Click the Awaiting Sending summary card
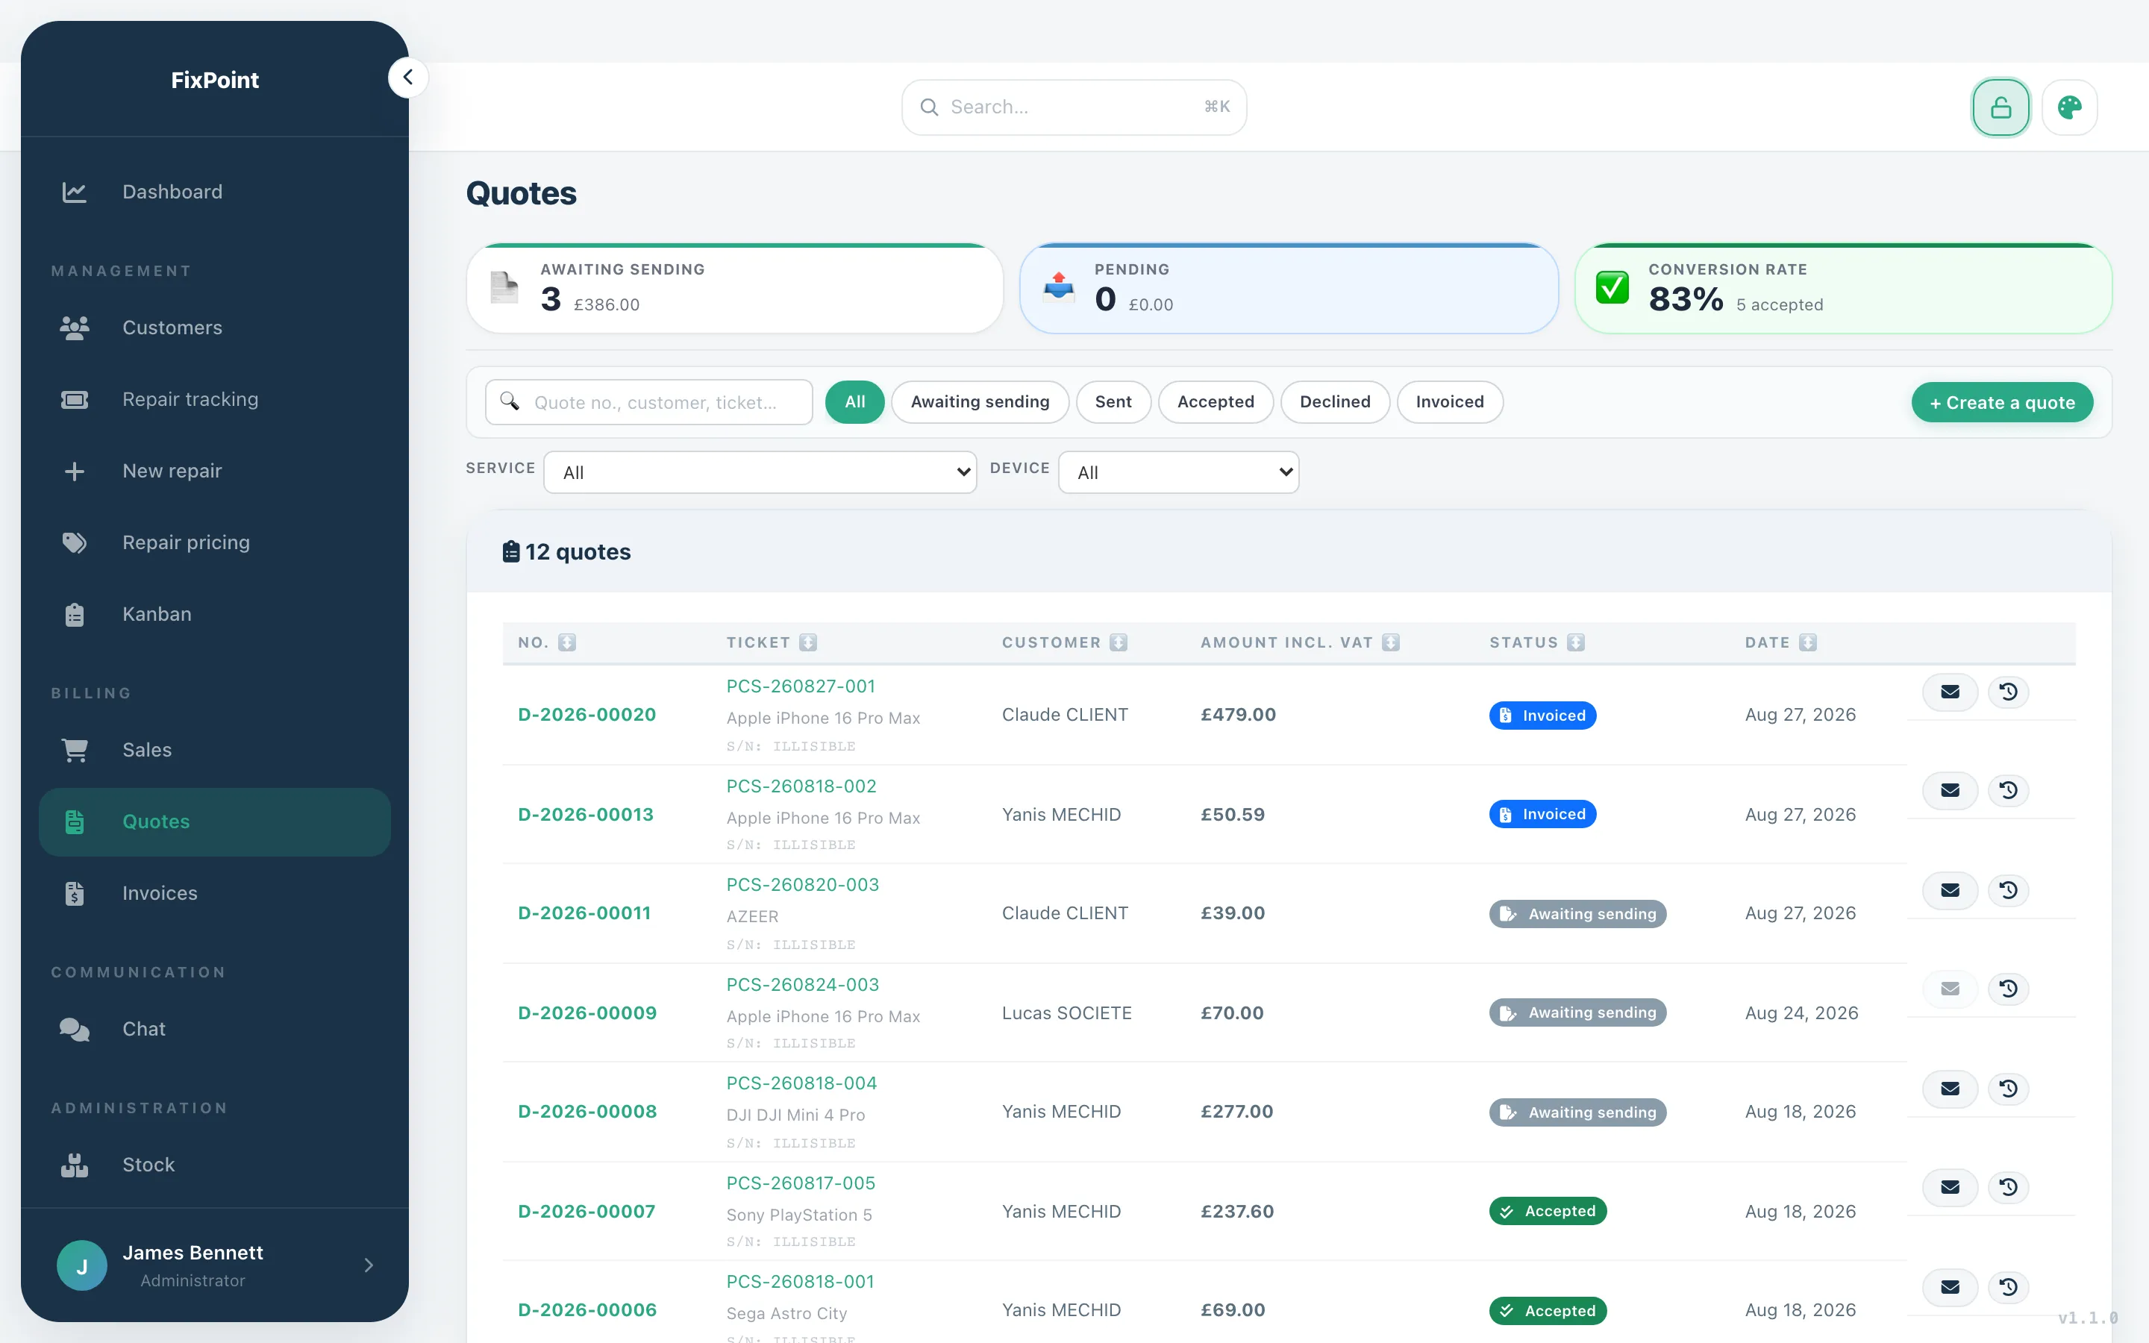Image resolution: width=2149 pixels, height=1343 pixels. (735, 289)
